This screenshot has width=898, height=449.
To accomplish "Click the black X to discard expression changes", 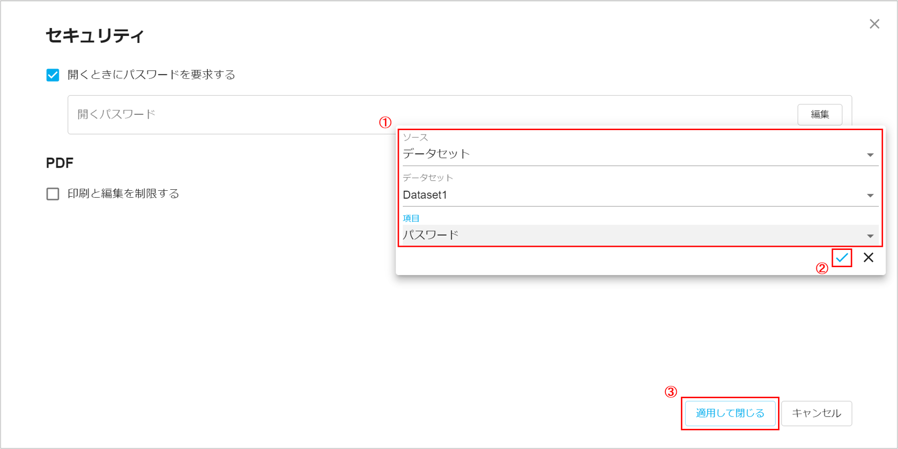I will pos(868,257).
